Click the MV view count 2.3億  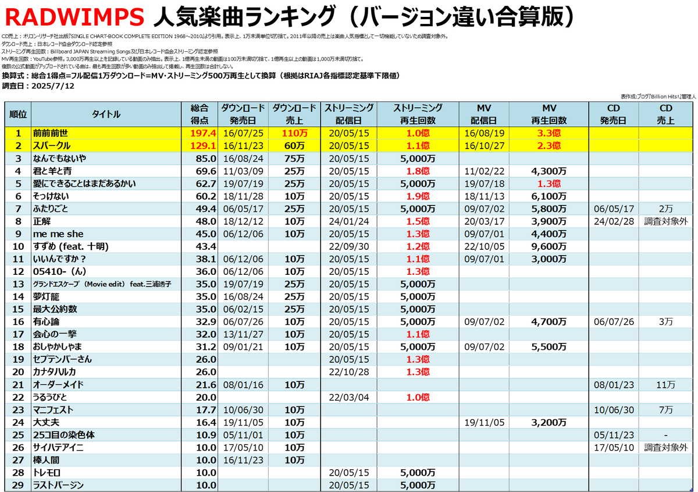point(549,146)
